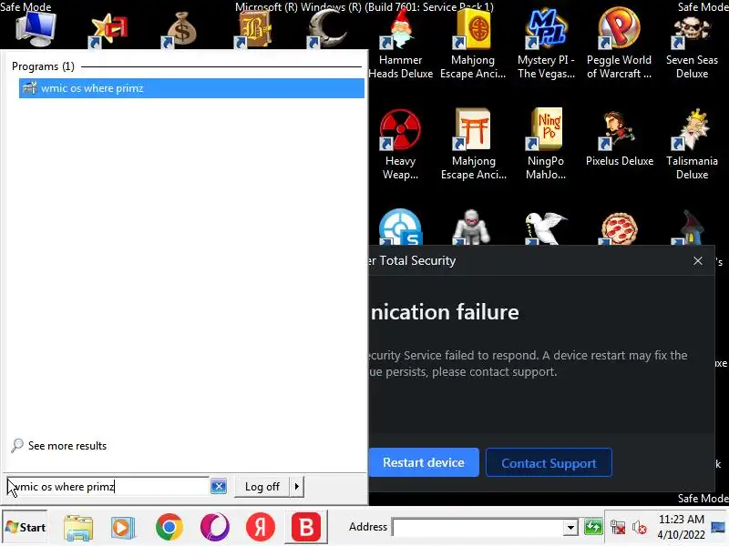Launch Hammer Heads Deluxe
729x546 pixels.
[x=400, y=43]
